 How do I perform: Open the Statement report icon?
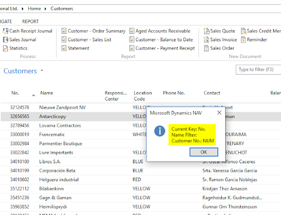tap(64, 48)
